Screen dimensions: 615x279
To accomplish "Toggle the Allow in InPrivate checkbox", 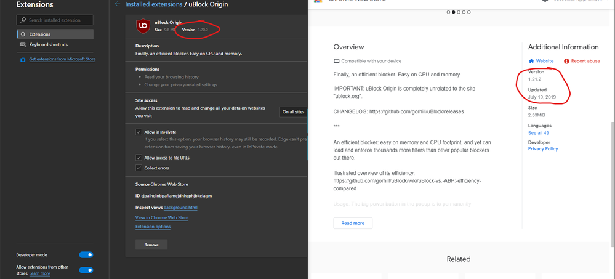I will point(139,132).
